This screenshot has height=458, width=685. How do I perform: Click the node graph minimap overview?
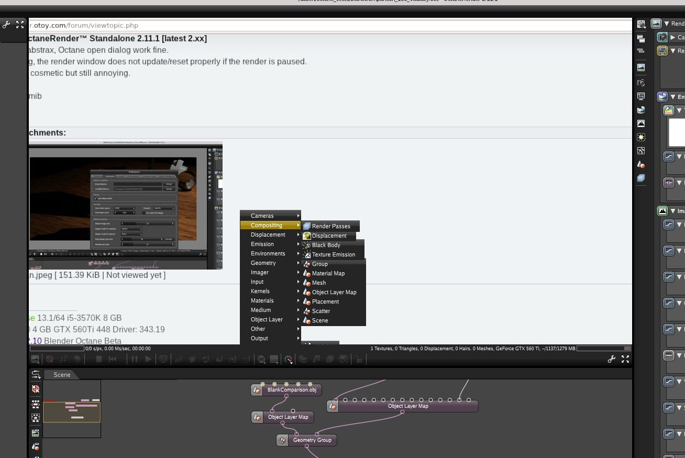(x=72, y=409)
